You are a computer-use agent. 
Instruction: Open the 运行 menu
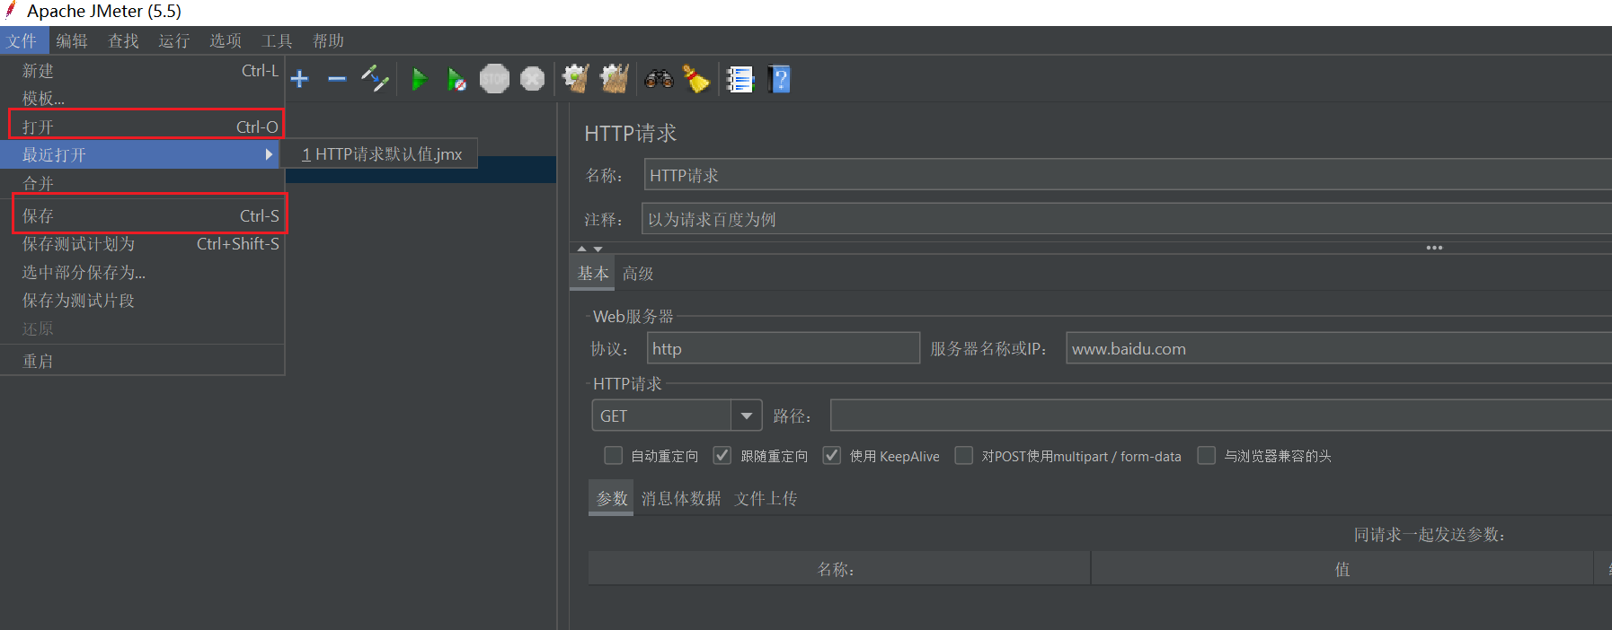pyautogui.click(x=174, y=40)
